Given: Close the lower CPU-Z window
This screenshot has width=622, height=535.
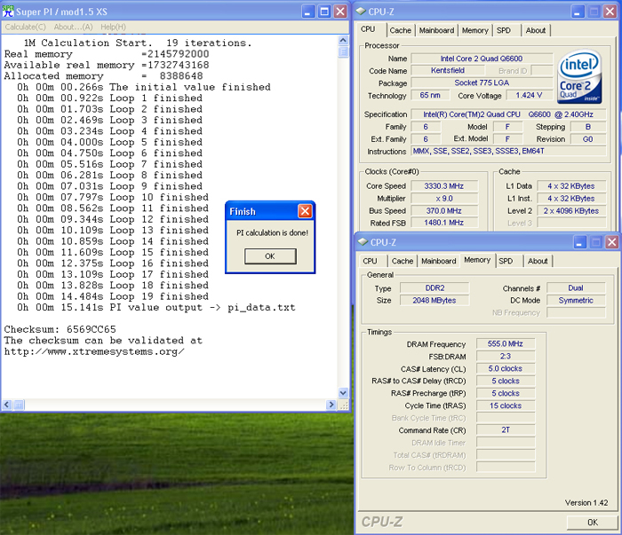Looking at the screenshot, I should pyautogui.click(x=611, y=242).
